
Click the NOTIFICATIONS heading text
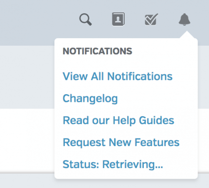pos(98,51)
